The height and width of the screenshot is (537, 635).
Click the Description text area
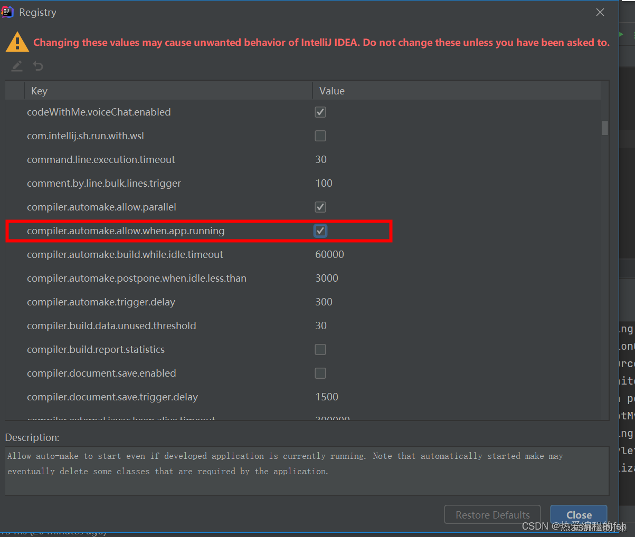(x=307, y=471)
